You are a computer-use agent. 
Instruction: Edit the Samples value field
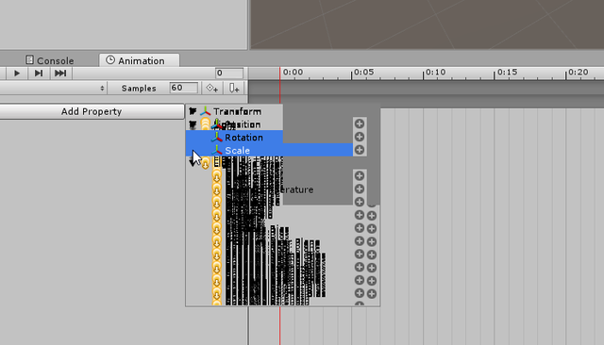coord(183,88)
